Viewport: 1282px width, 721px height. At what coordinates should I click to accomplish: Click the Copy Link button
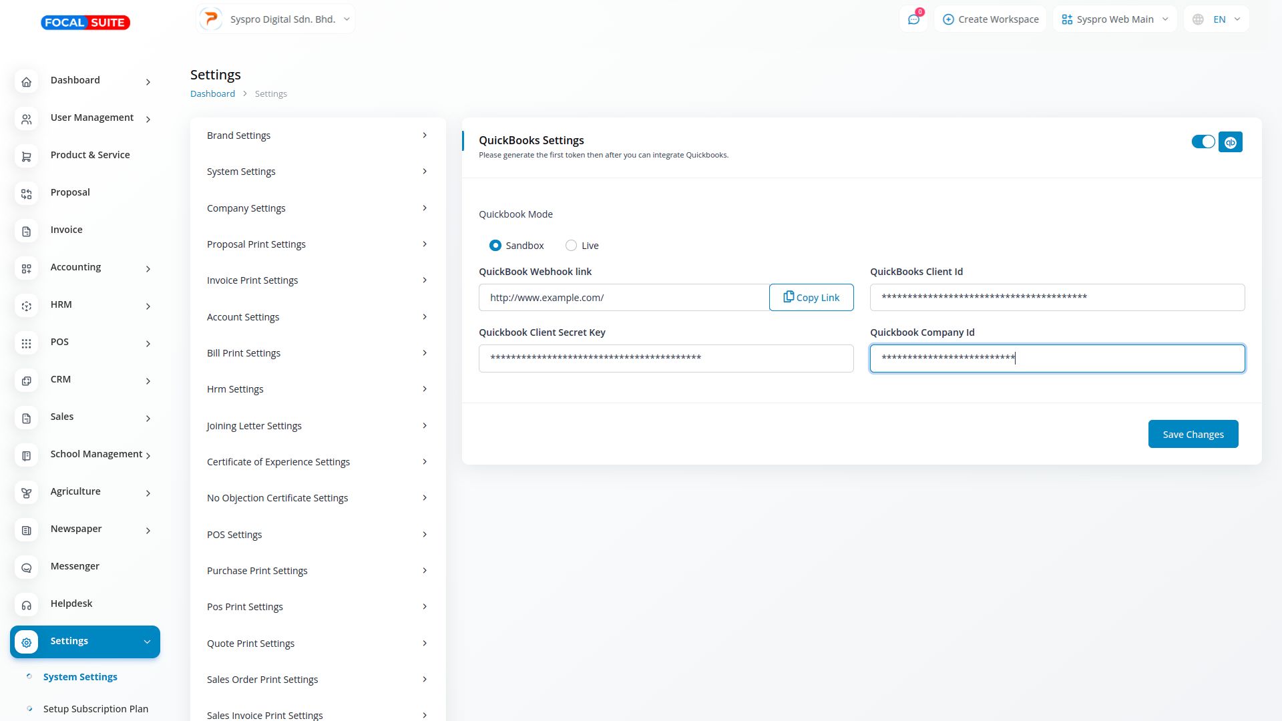[x=811, y=298]
